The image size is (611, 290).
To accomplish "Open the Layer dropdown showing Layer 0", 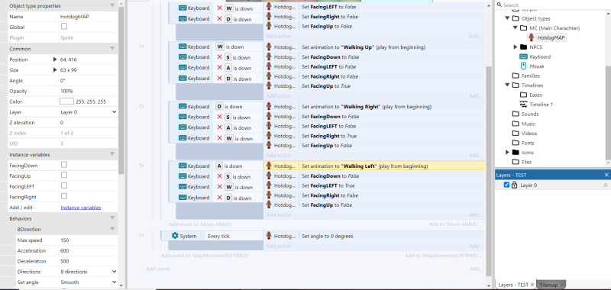I will 89,112.
